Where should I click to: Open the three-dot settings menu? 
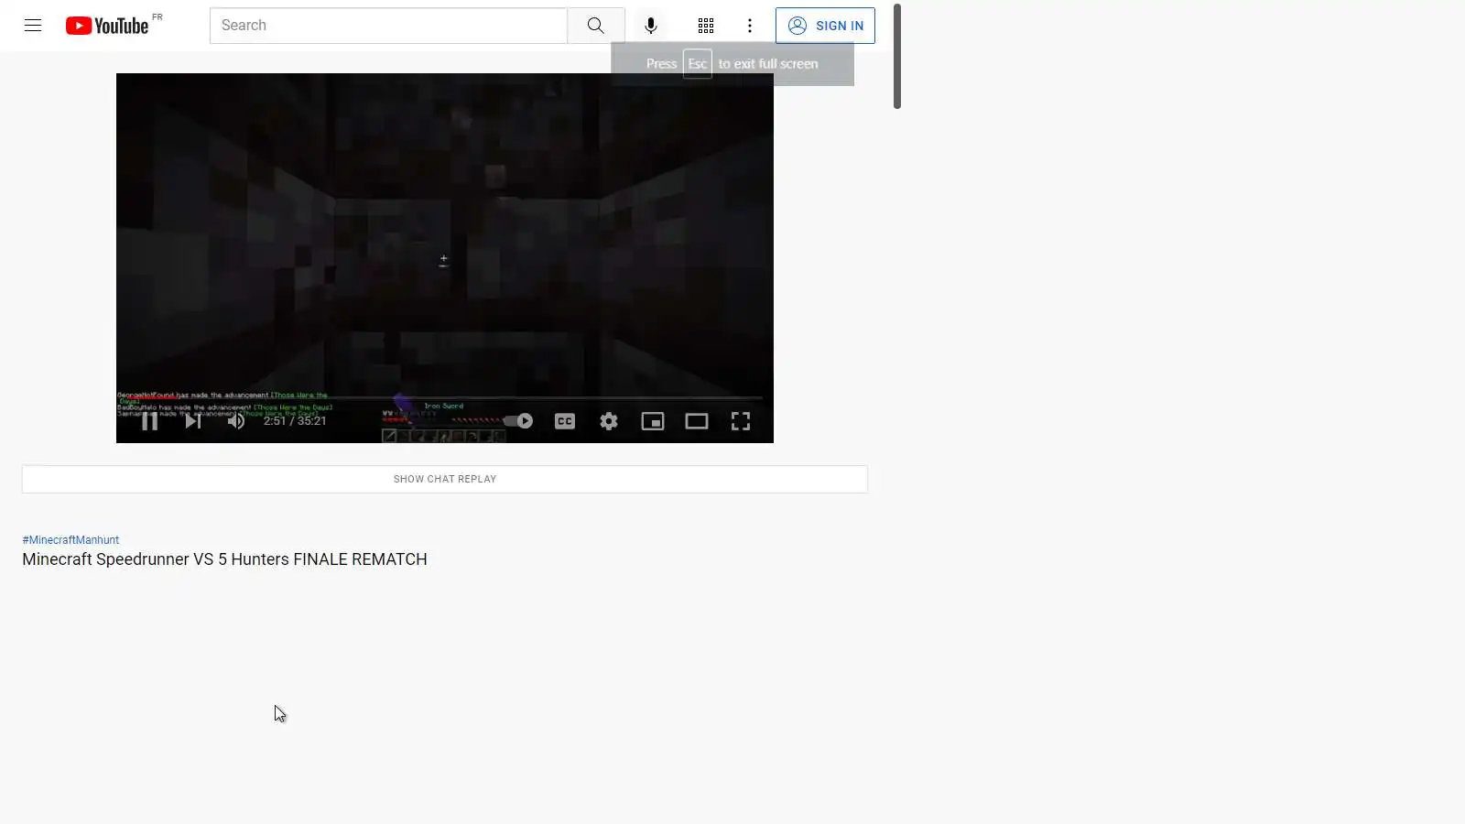(750, 26)
